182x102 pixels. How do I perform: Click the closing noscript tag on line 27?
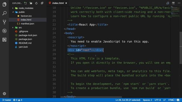coord(76,46)
